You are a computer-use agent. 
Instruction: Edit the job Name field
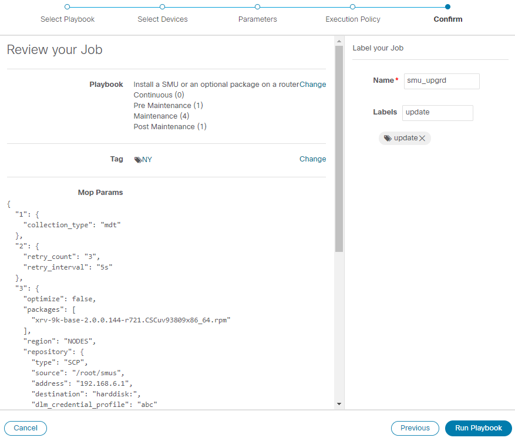coord(442,81)
